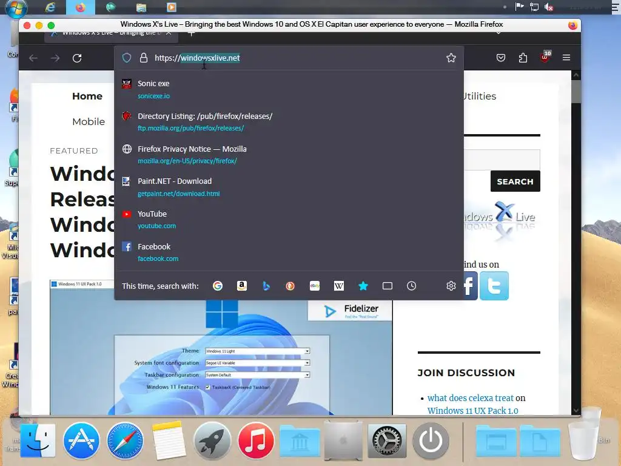Click the Twitter follow icon on page
The height and width of the screenshot is (466, 621).
494,286
